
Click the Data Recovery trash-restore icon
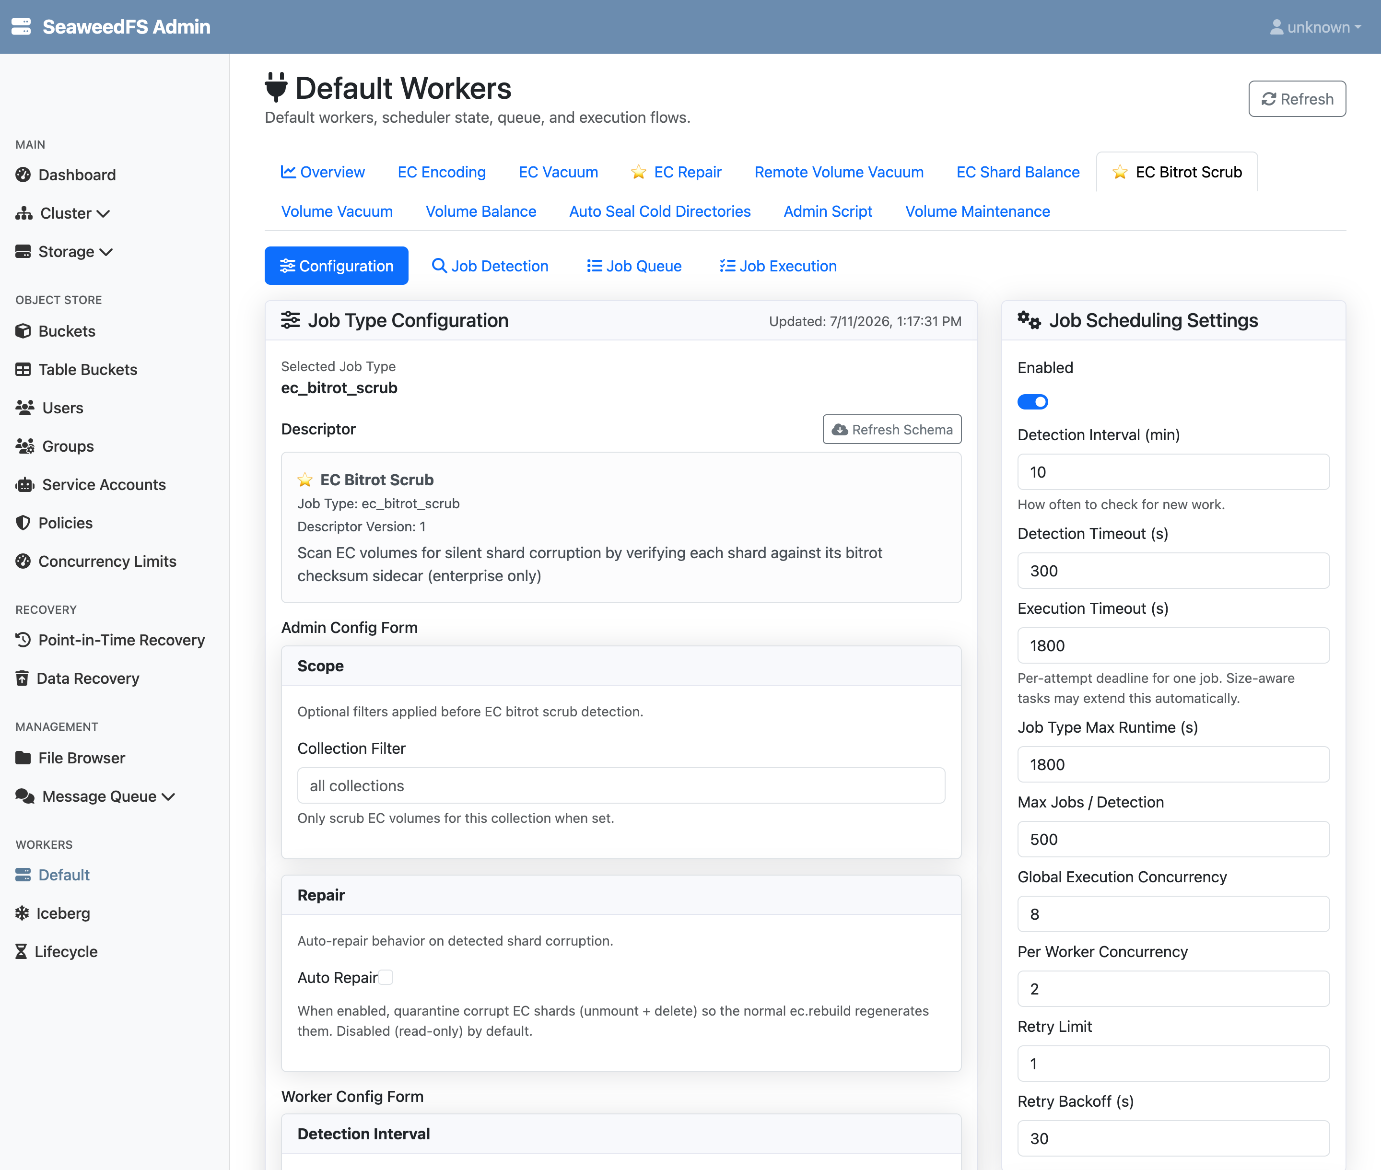[22, 678]
